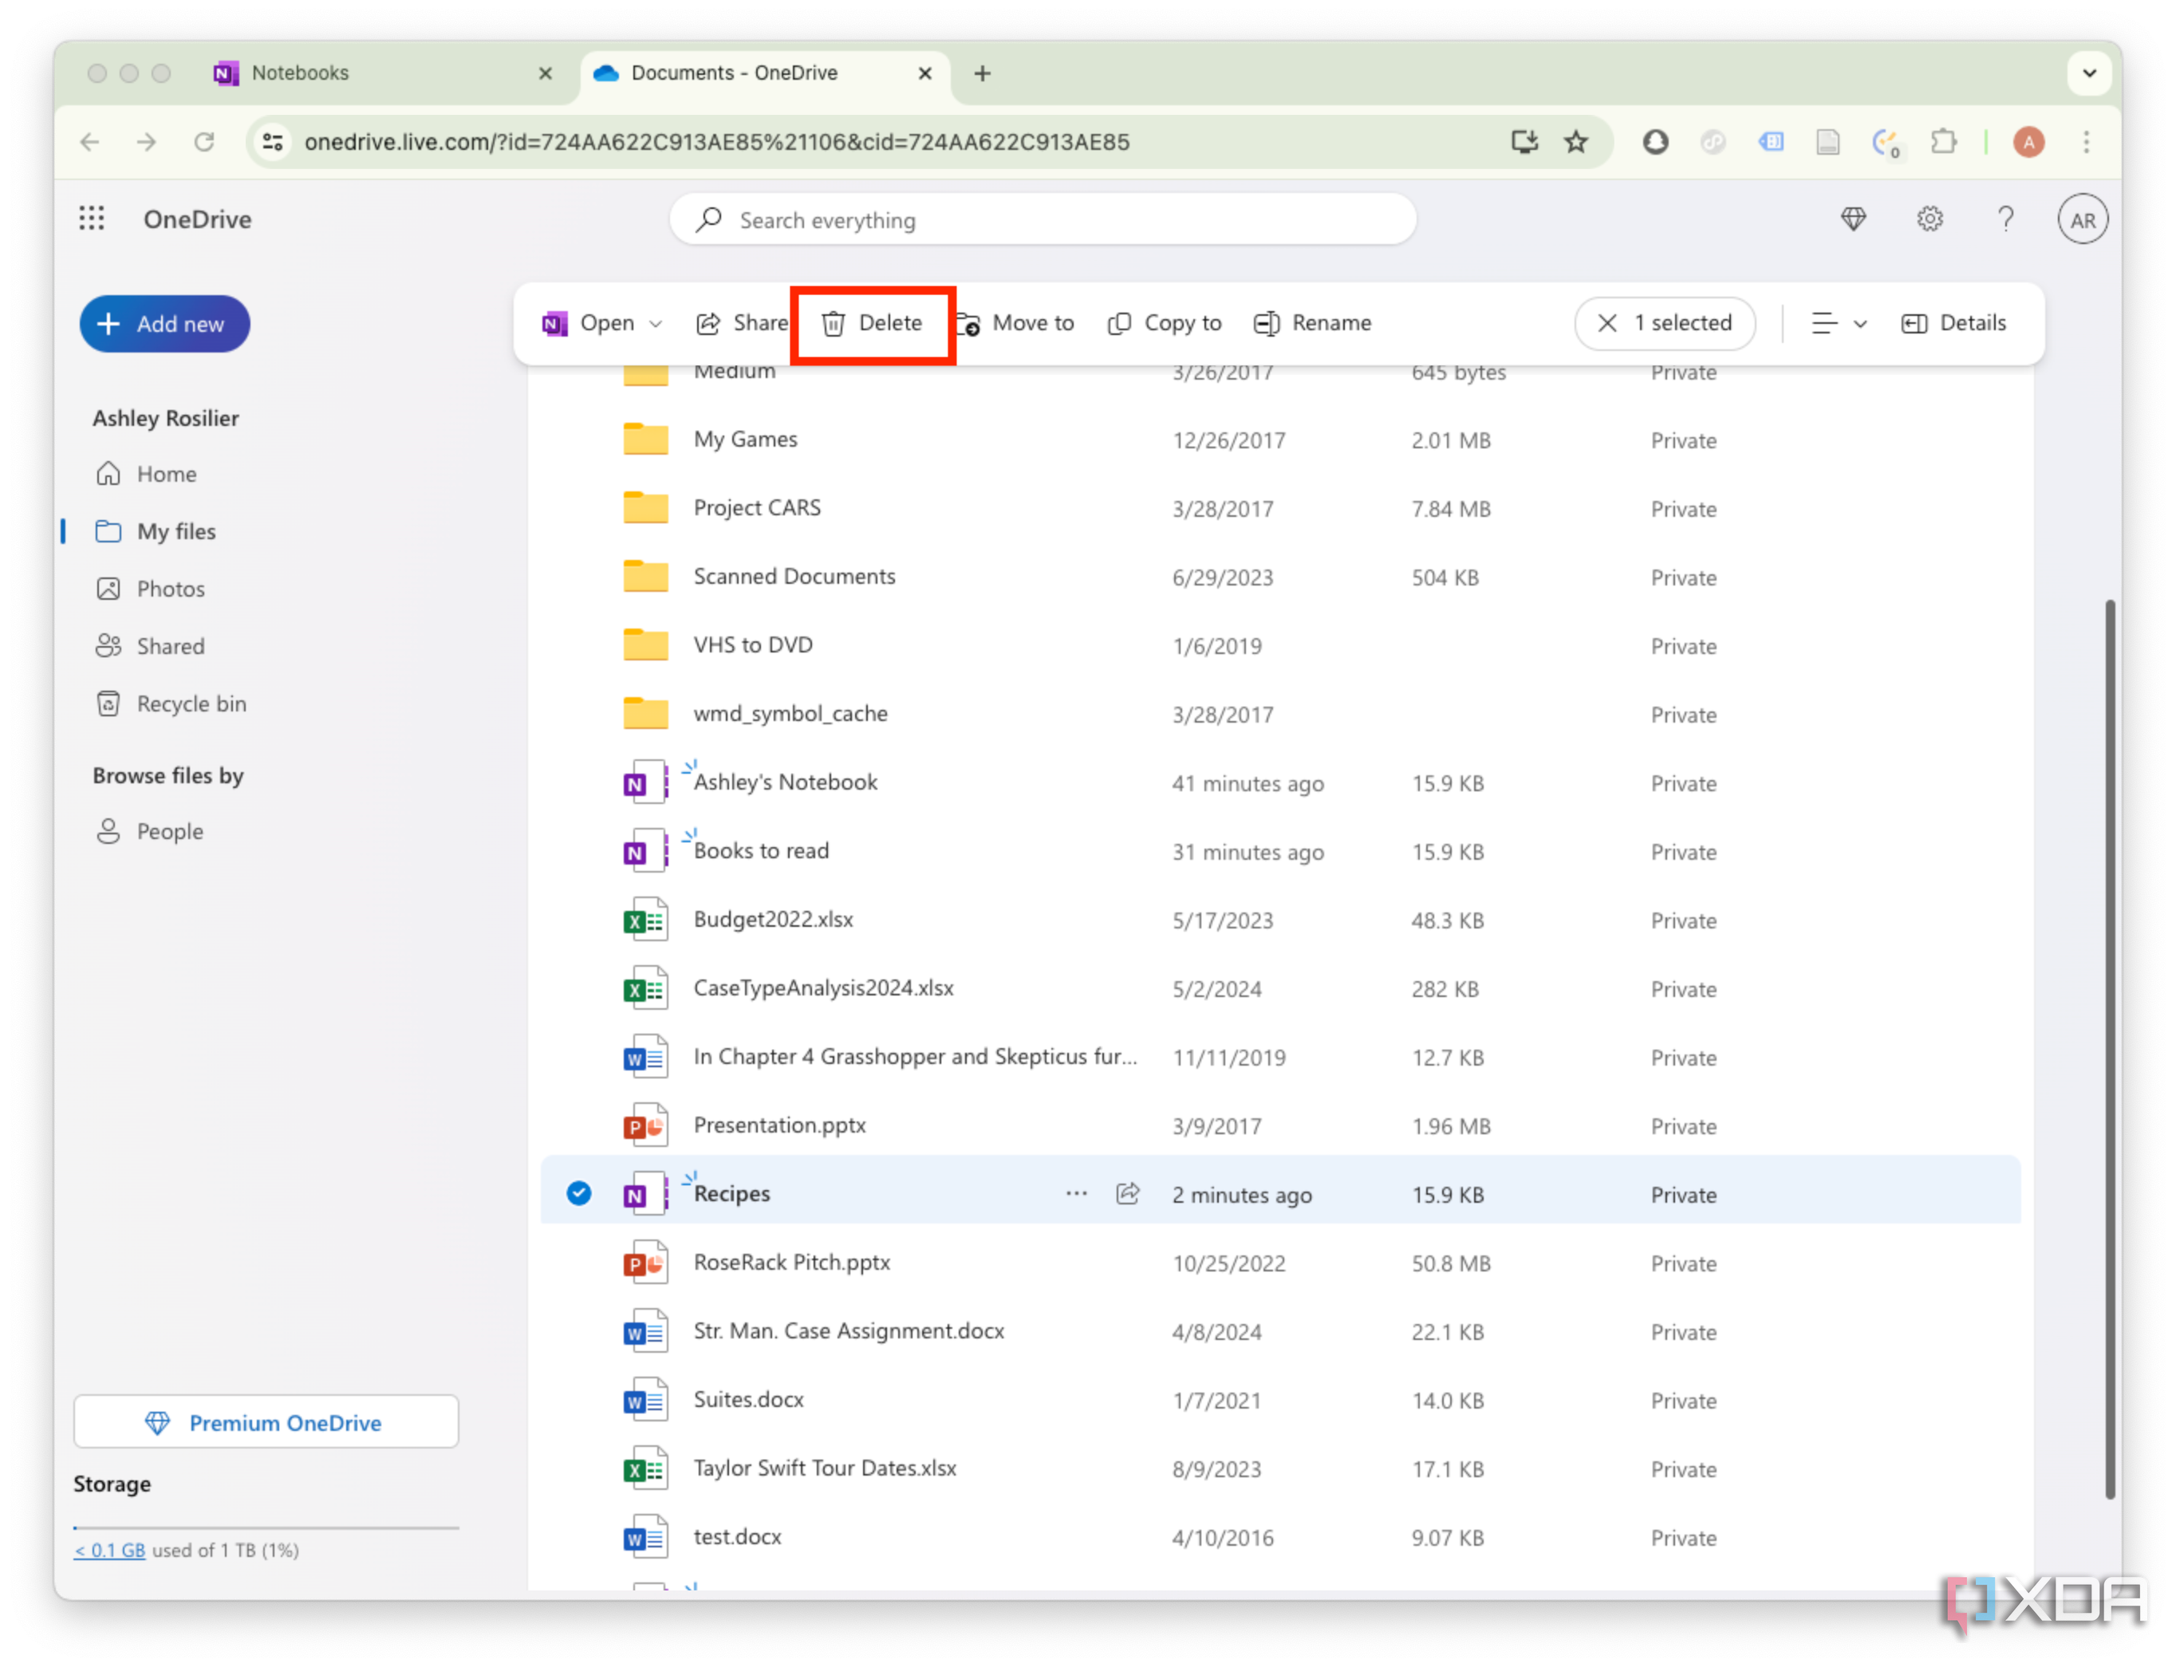Deselect the Recipes file checkbox
This screenshot has height=1667, width=2176.
click(578, 1194)
